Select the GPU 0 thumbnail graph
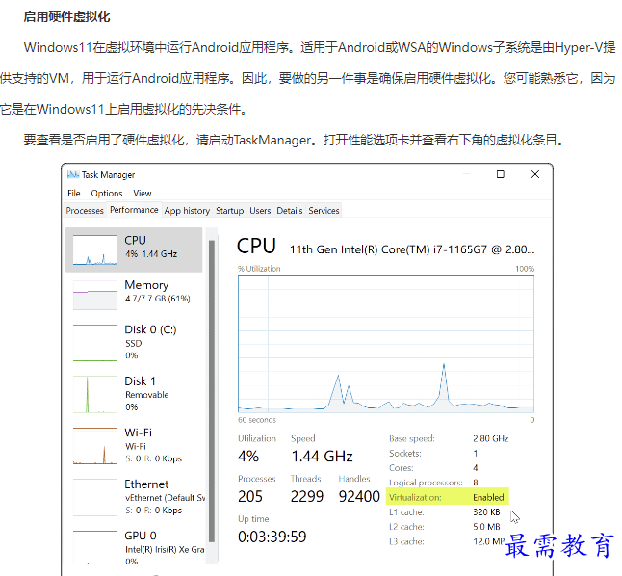Screen dimensions: 622x576 pos(95,547)
